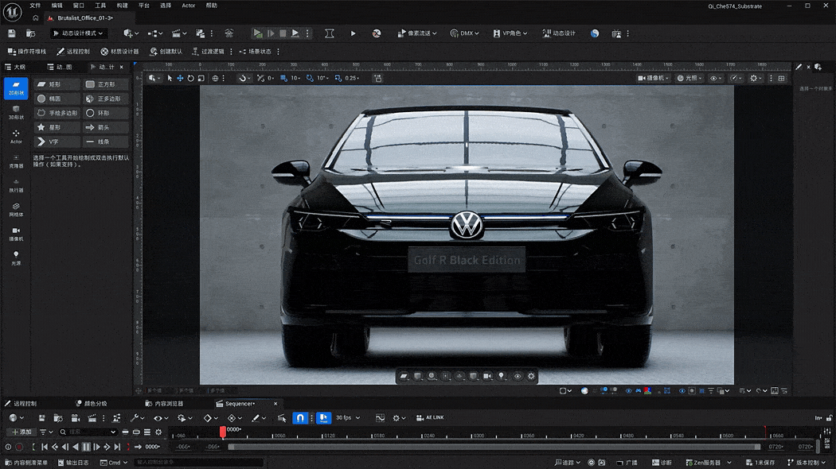This screenshot has height=469, width=836.
Task: Choose the 星形 star shape tool
Action: 57,127
